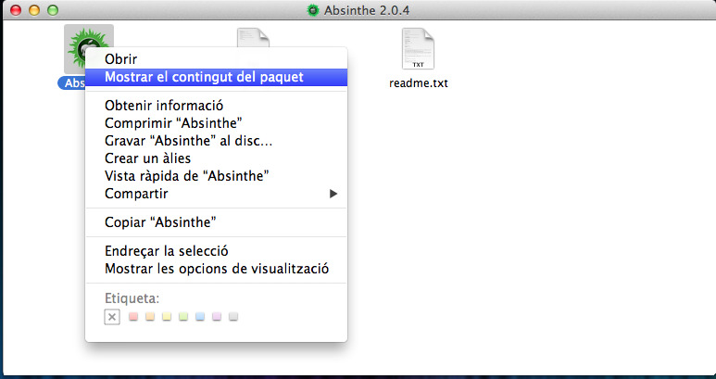
Task: Select "Mostrar el contingut del paquet"
Action: click(204, 77)
